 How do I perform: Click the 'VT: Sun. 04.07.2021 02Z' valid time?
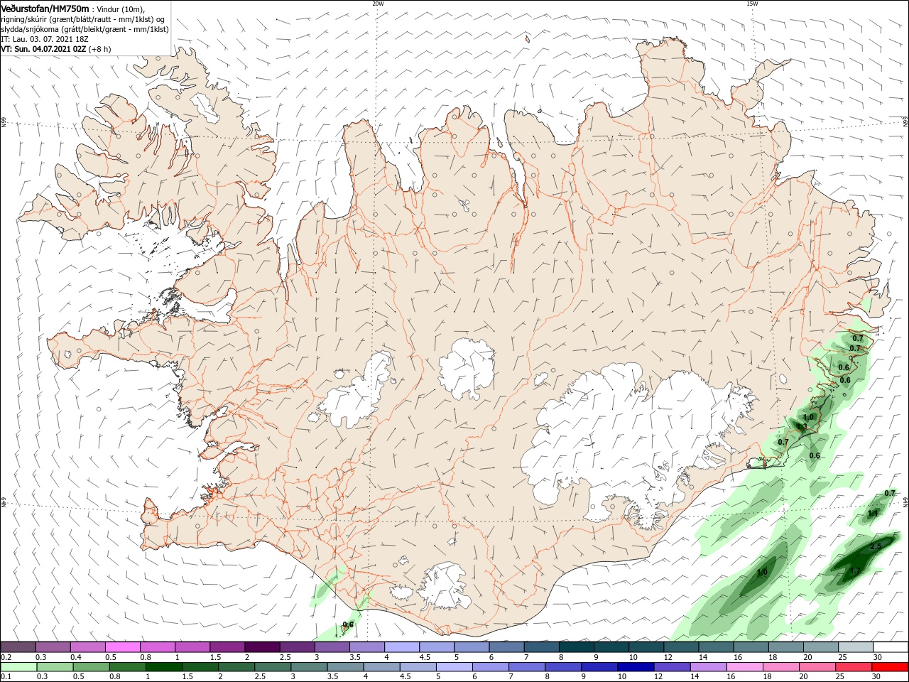pos(43,49)
